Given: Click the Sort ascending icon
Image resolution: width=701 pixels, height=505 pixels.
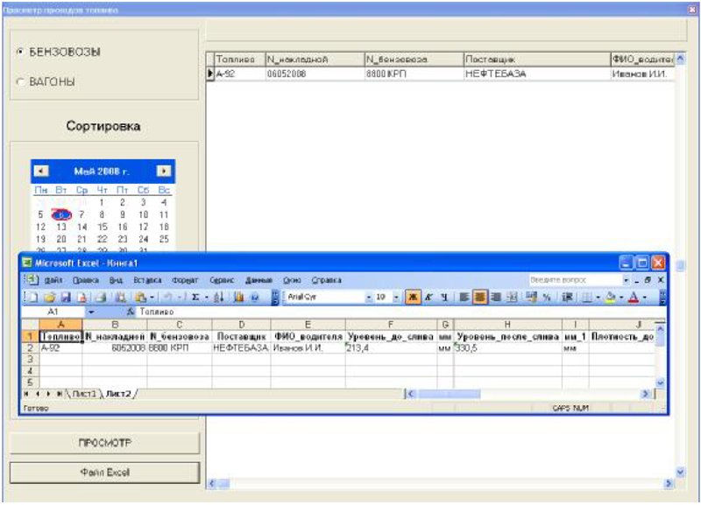Looking at the screenshot, I should click(x=218, y=298).
